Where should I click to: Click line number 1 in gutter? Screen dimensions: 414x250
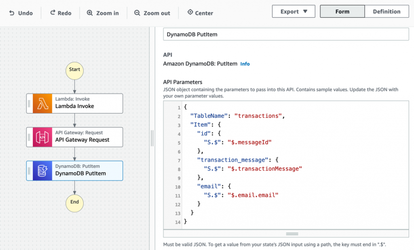coord(179,108)
